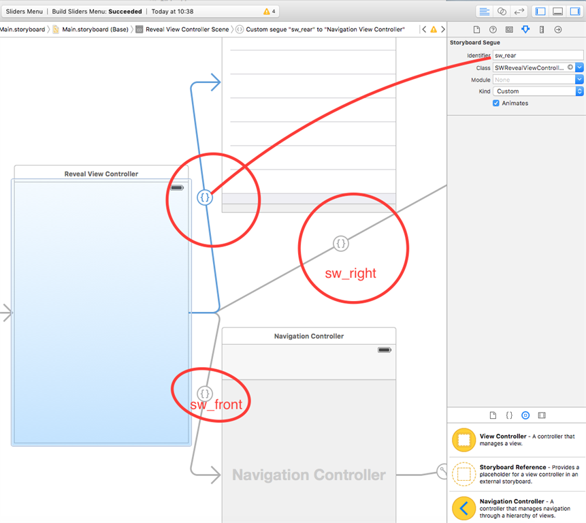This screenshot has width=586, height=523.
Task: Open the Attributes inspector
Action: click(x=525, y=29)
